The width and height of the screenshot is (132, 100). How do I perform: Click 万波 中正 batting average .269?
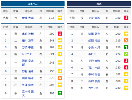pos(51,47)
